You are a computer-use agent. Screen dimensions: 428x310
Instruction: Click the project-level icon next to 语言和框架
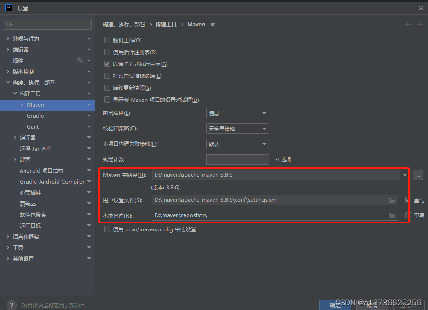coord(89,236)
